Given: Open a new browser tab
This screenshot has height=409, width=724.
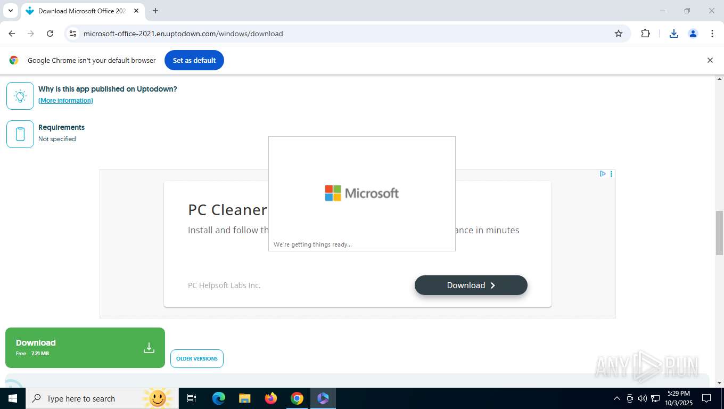Looking at the screenshot, I should (155, 11).
